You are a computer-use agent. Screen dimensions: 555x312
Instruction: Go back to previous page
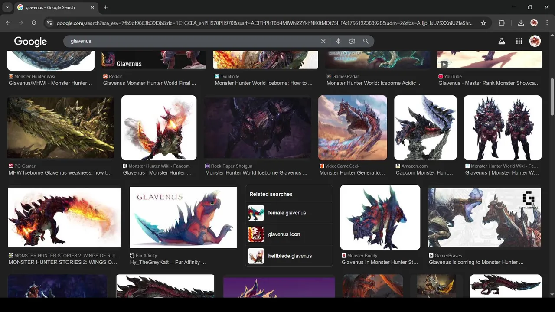(8, 23)
